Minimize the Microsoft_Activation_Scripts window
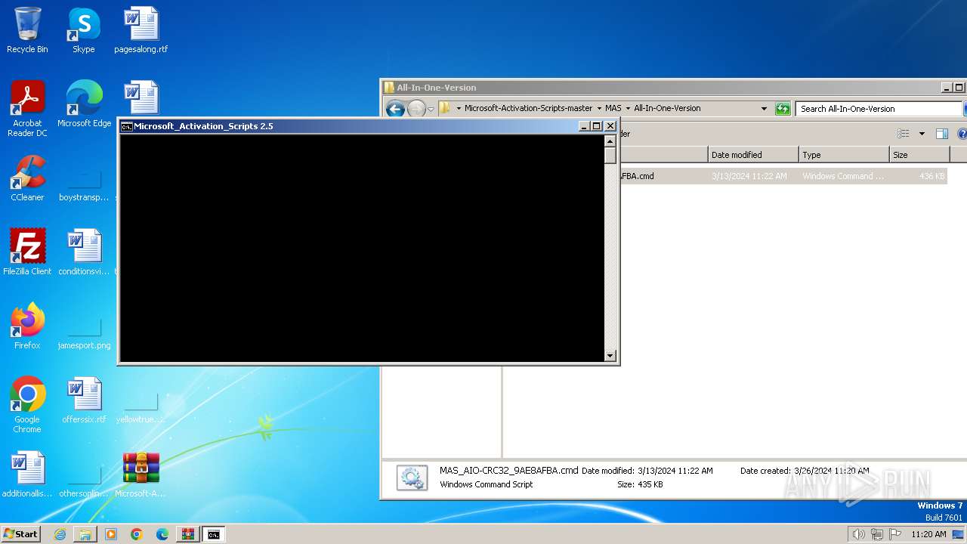Image resolution: width=967 pixels, height=544 pixels. (x=584, y=126)
